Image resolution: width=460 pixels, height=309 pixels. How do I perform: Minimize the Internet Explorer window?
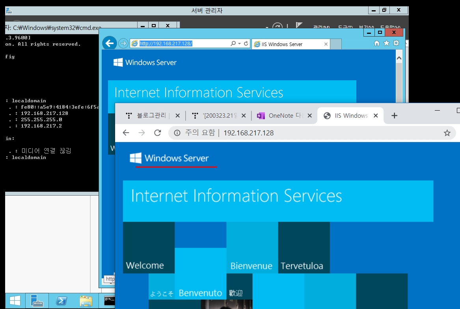coord(369,32)
